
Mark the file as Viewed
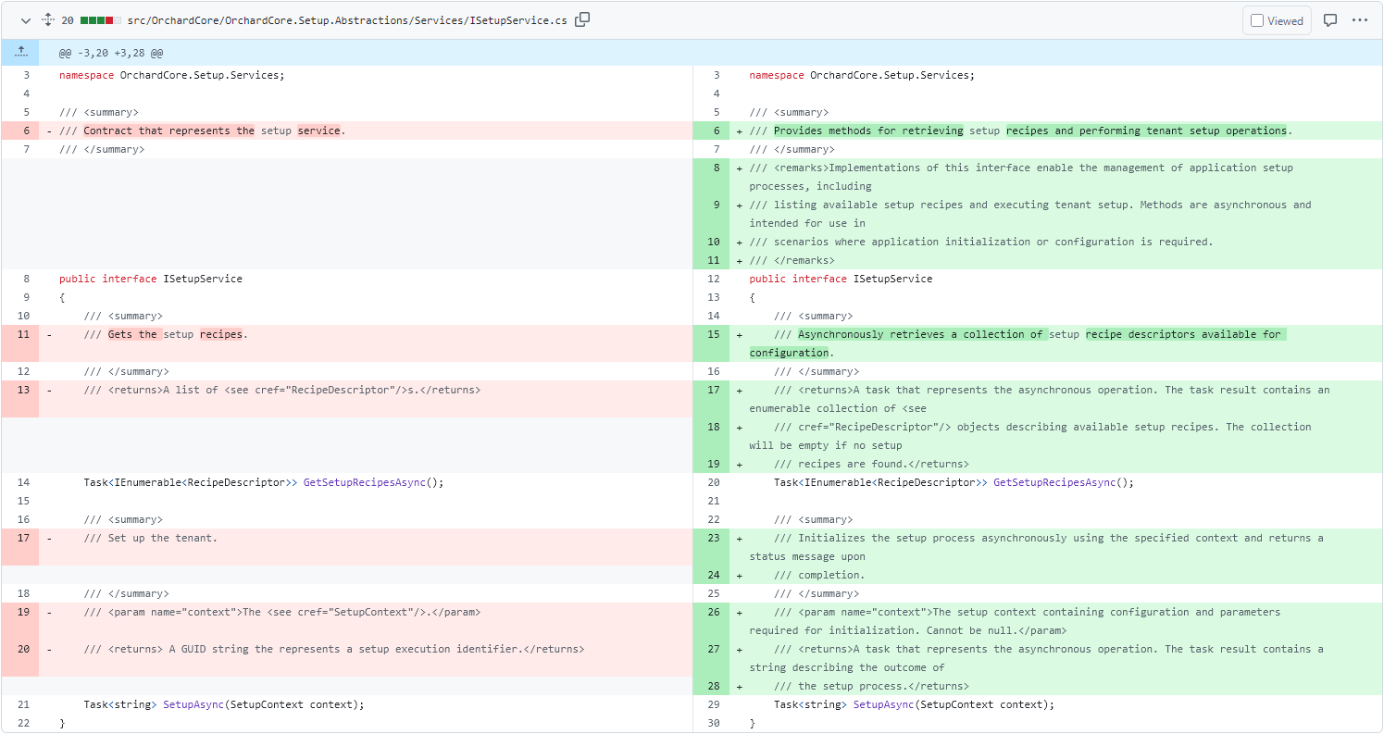coord(1277,20)
